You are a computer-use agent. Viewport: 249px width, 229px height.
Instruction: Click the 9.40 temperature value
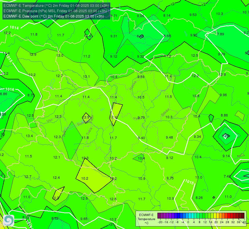141,138
